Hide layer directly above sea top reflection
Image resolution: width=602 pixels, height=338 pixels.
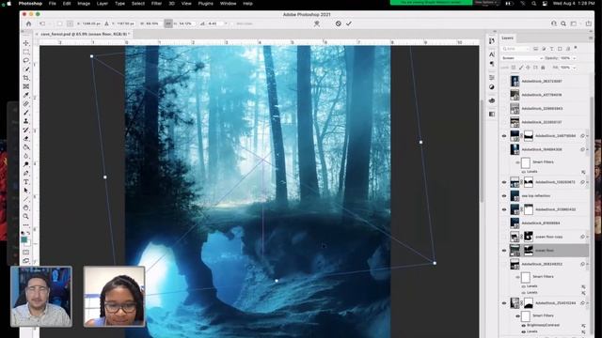[504, 182]
